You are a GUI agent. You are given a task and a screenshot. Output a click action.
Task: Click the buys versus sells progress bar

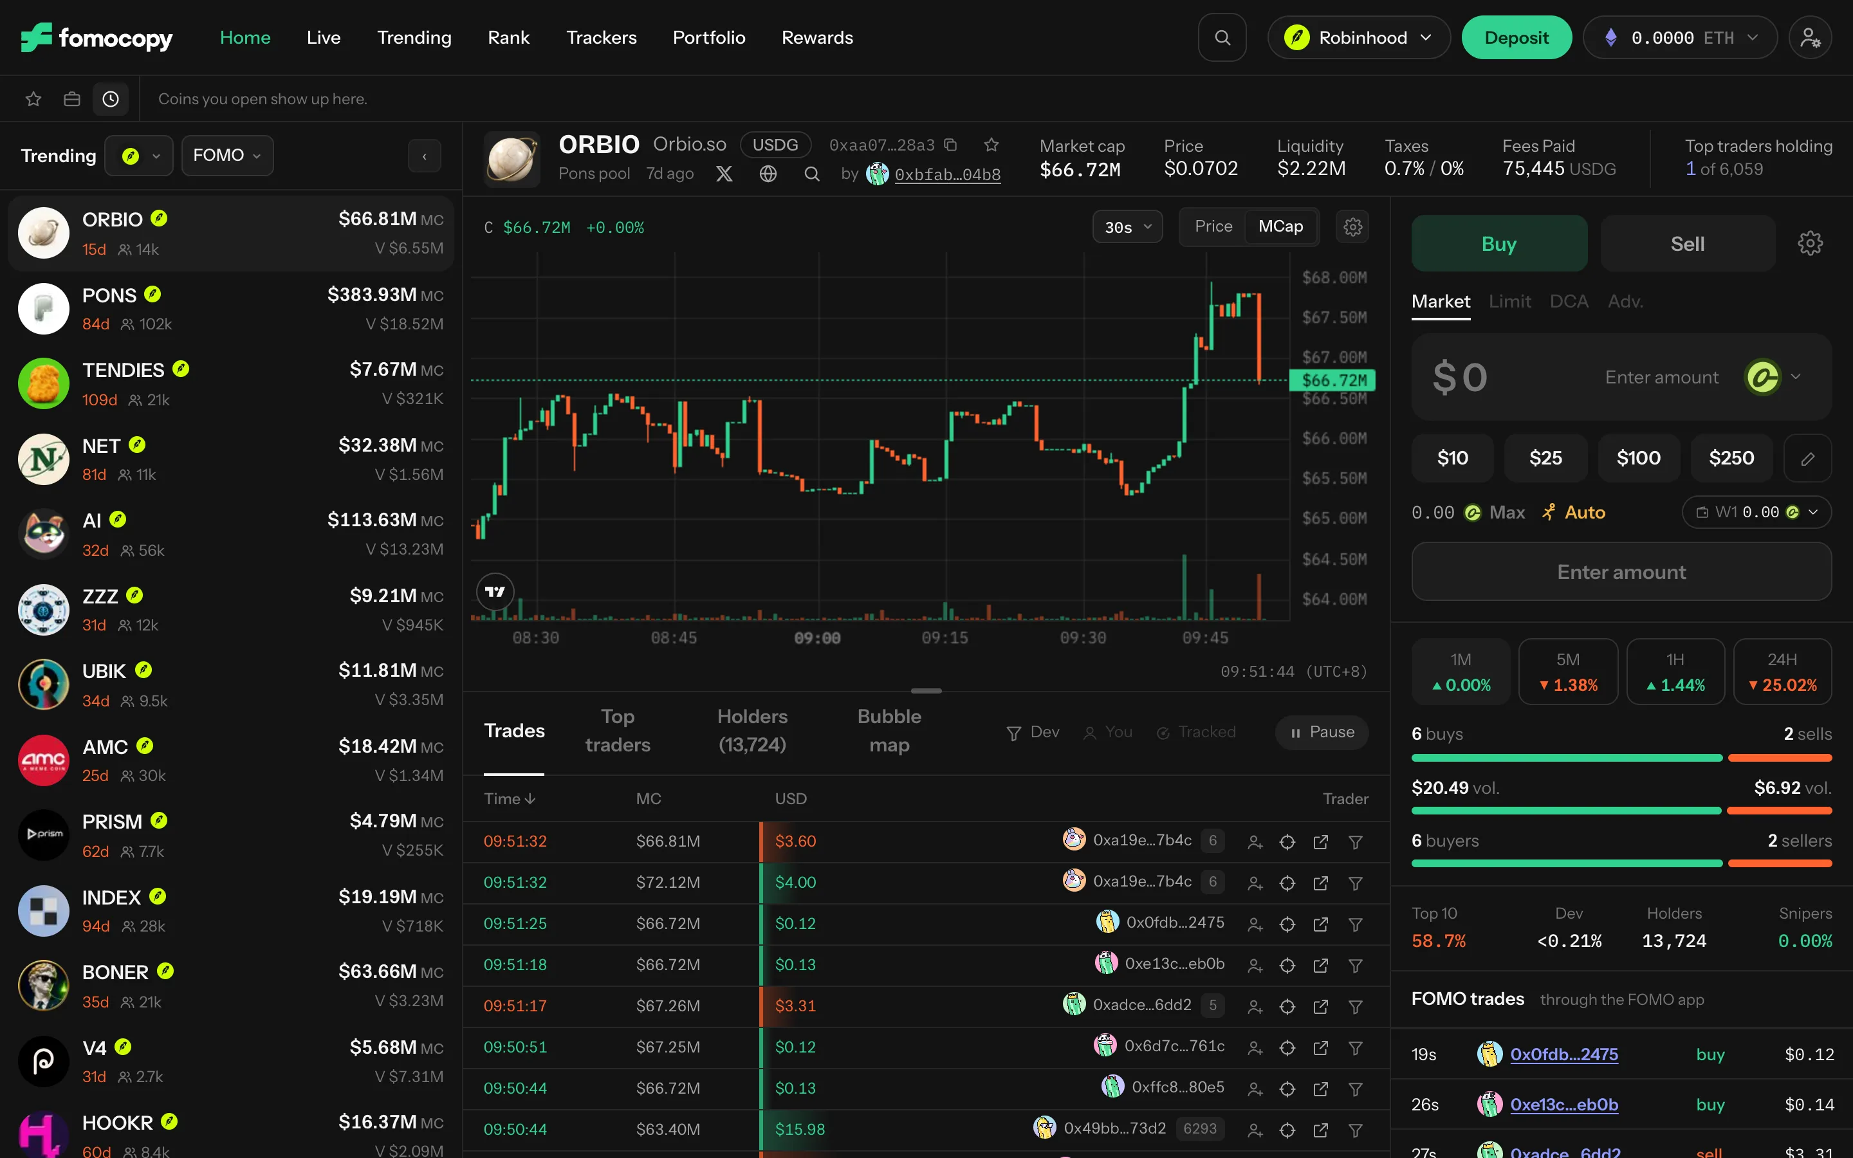pos(1621,758)
